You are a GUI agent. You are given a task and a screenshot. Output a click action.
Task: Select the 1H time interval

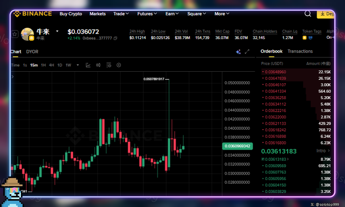(43, 65)
